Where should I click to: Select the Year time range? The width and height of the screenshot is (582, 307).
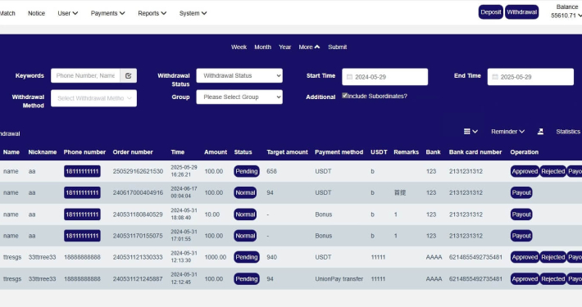[284, 47]
